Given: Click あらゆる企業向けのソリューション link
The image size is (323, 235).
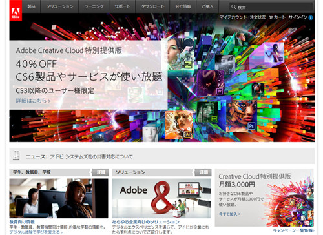Looking at the screenshot, I should 146,222.
